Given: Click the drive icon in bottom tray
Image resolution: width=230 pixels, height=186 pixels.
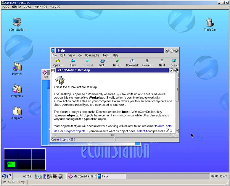Looking at the screenshot, I should click(x=4, y=182).
